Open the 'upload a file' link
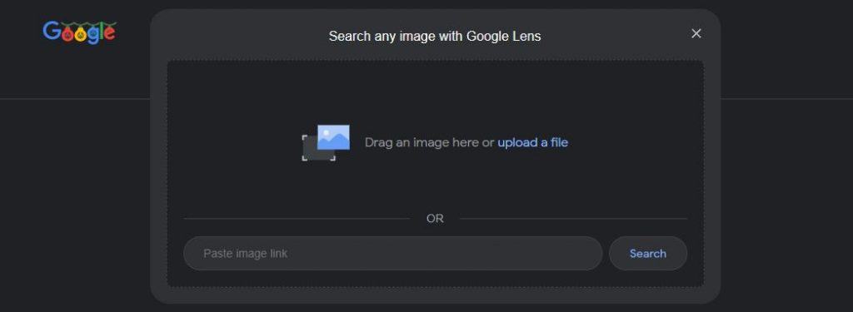Screen dimensions: 853x312 pyautogui.click(x=532, y=142)
